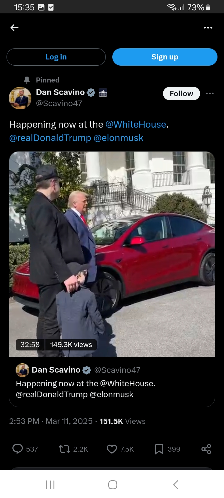
Task: Like the post with heart icon
Action: [112, 449]
